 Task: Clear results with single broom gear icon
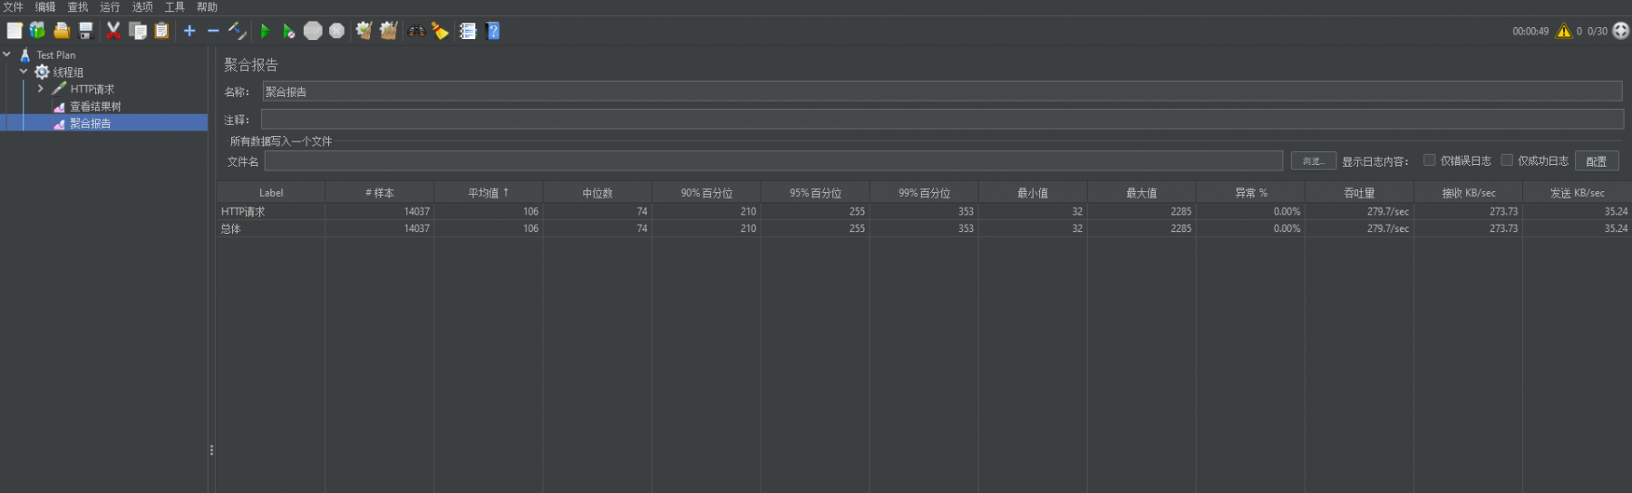tap(364, 31)
